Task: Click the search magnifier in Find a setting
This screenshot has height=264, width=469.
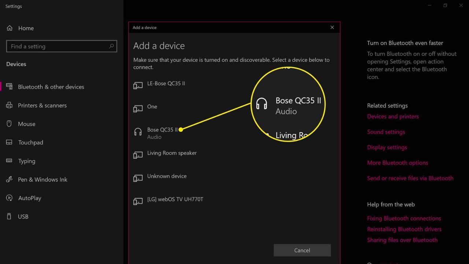Action: (x=111, y=46)
